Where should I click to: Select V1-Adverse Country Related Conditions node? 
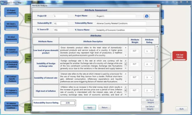point(11,106)
